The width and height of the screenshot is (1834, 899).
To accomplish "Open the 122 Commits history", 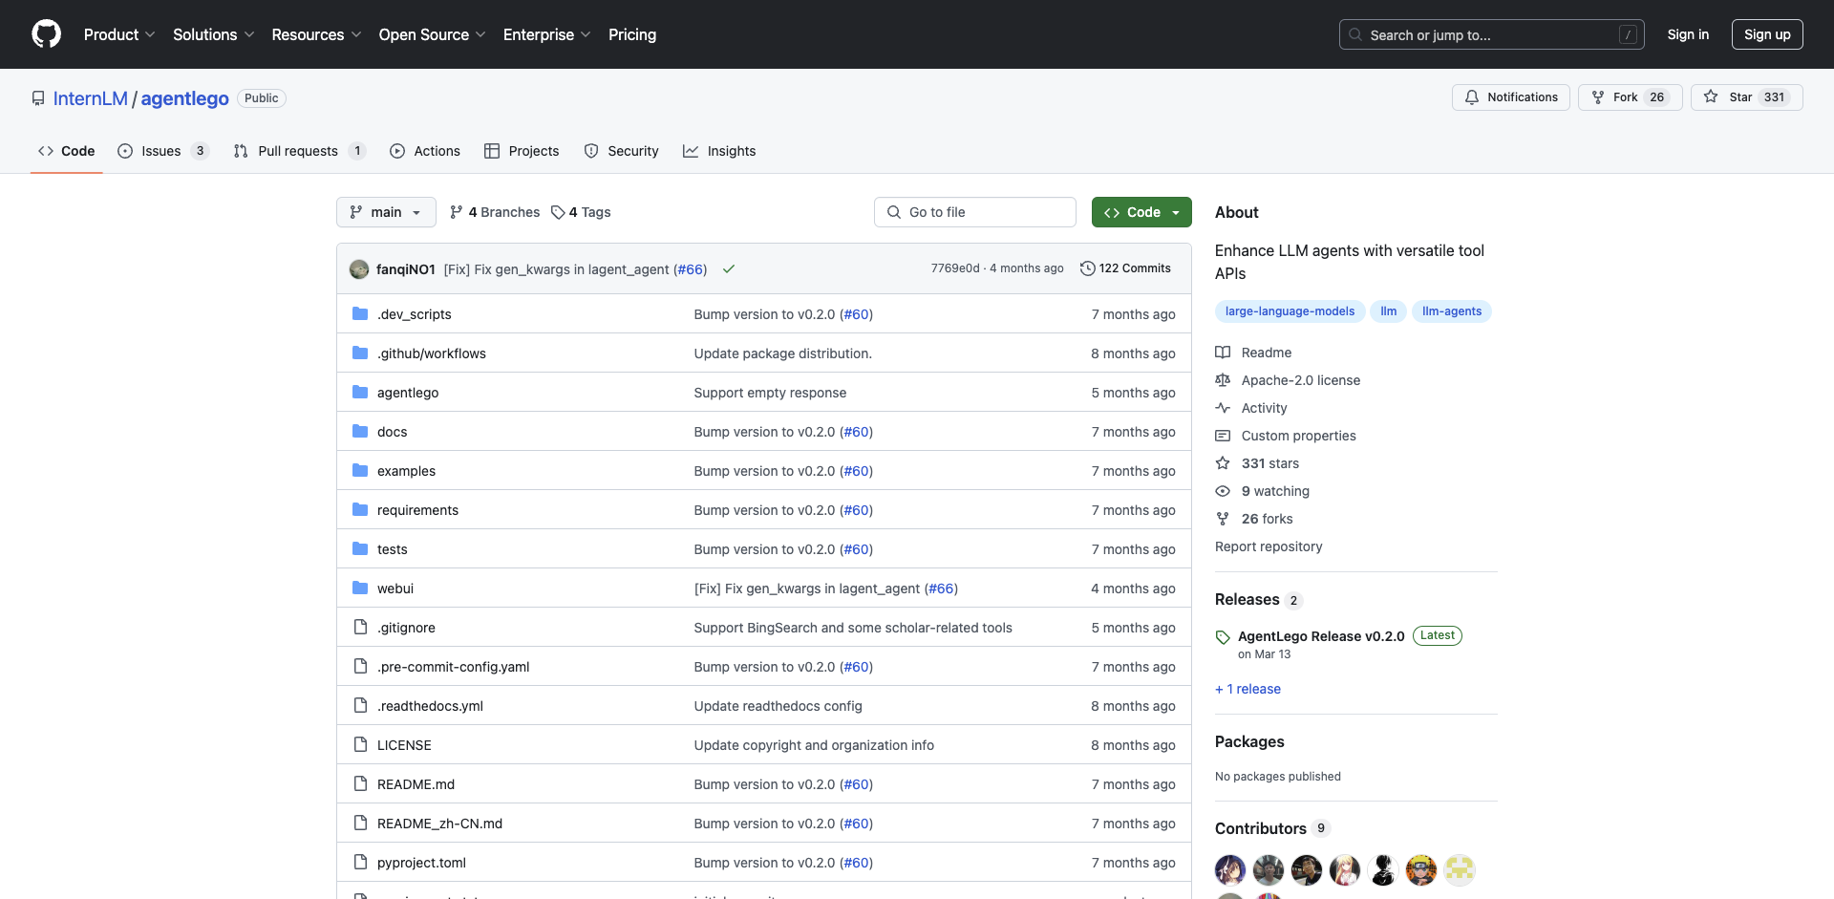I will point(1125,268).
